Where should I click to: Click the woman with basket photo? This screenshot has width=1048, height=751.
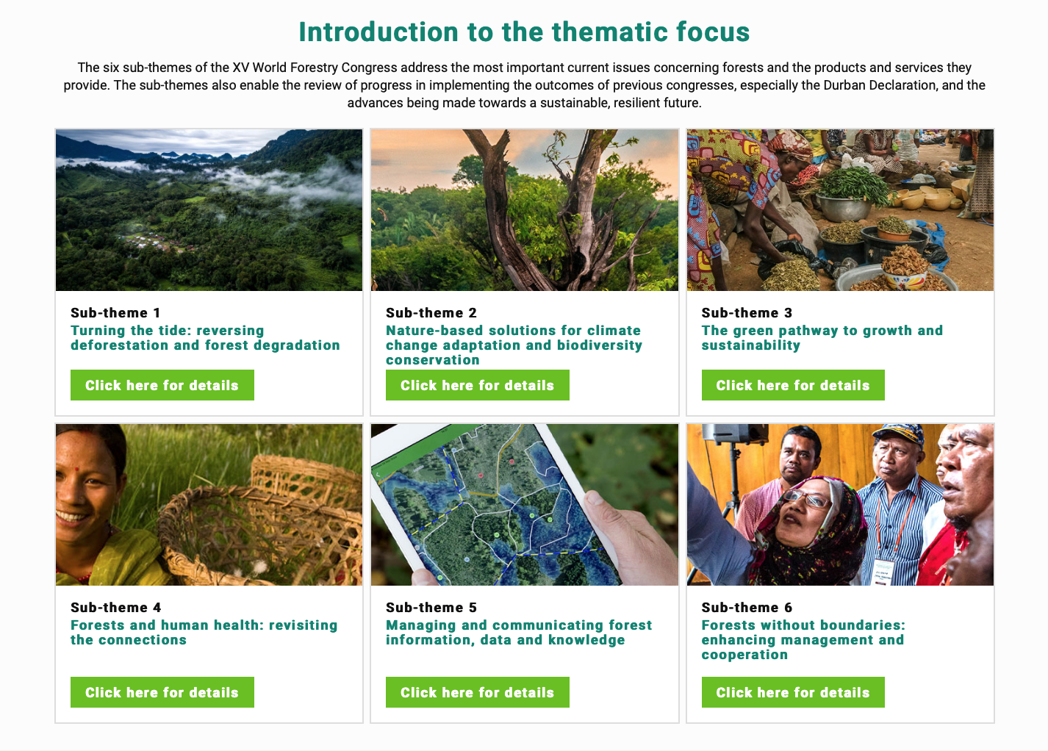[209, 505]
